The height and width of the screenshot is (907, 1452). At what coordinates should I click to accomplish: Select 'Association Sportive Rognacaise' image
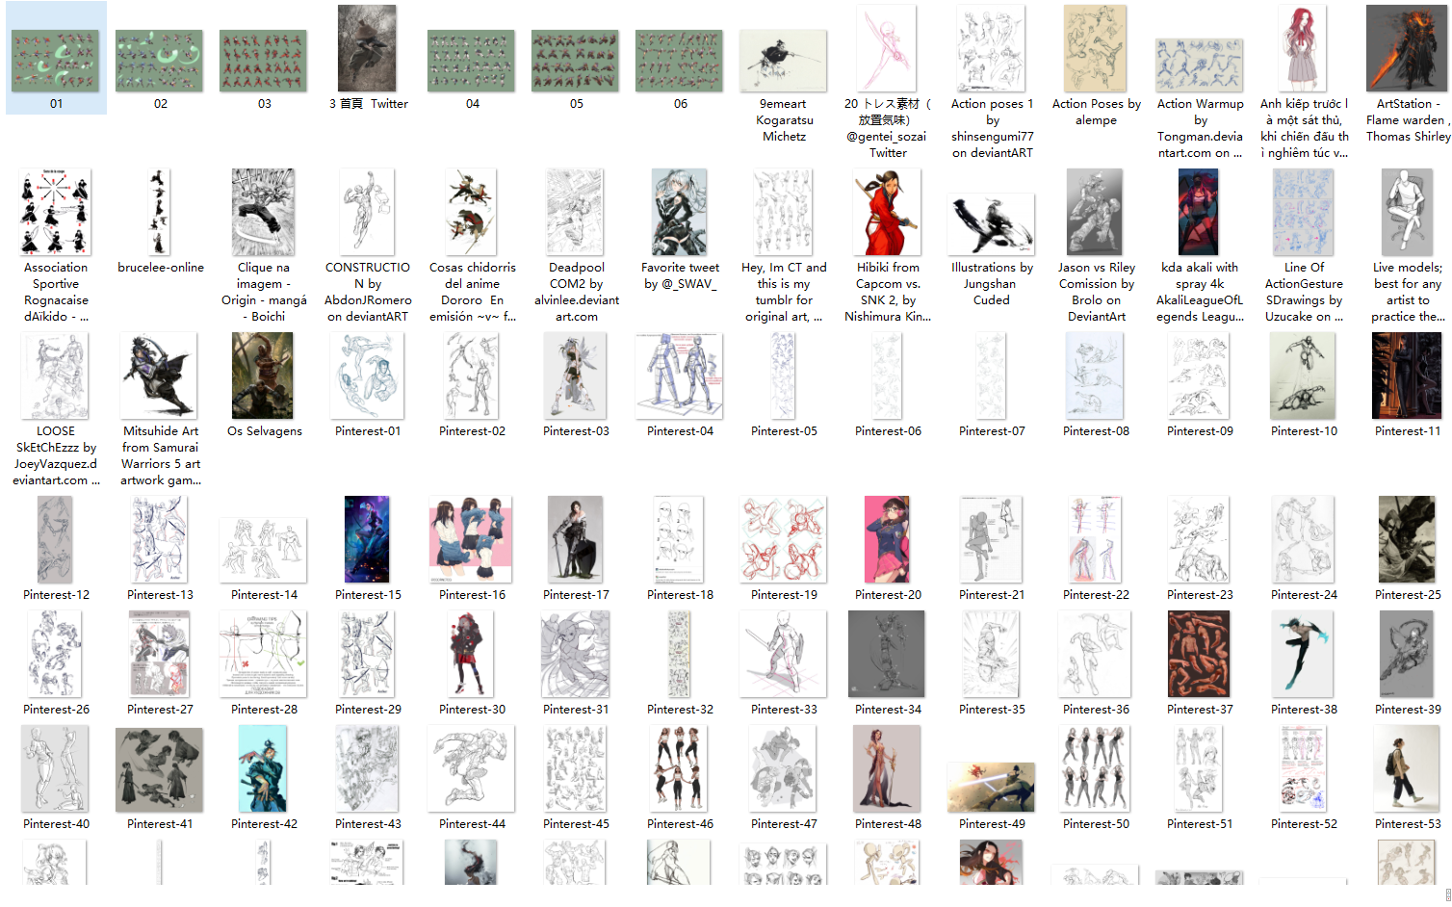coord(56,212)
